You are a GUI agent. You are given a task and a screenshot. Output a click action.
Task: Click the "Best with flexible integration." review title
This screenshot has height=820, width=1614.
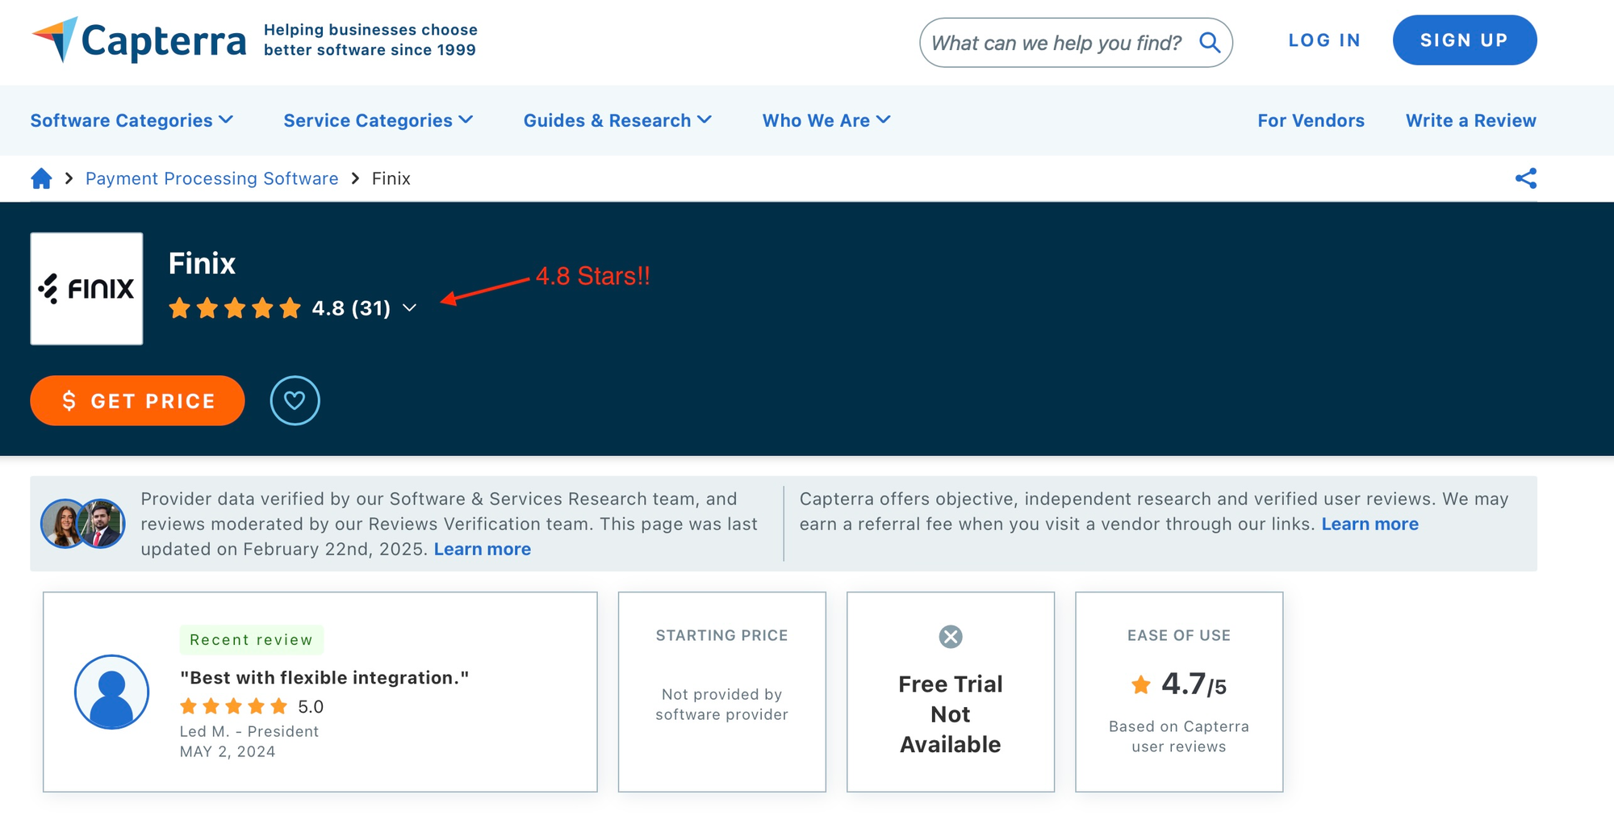pyautogui.click(x=324, y=678)
